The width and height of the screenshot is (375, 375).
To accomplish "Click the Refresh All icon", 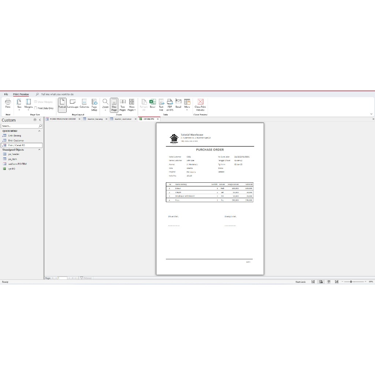I will [x=144, y=105].
